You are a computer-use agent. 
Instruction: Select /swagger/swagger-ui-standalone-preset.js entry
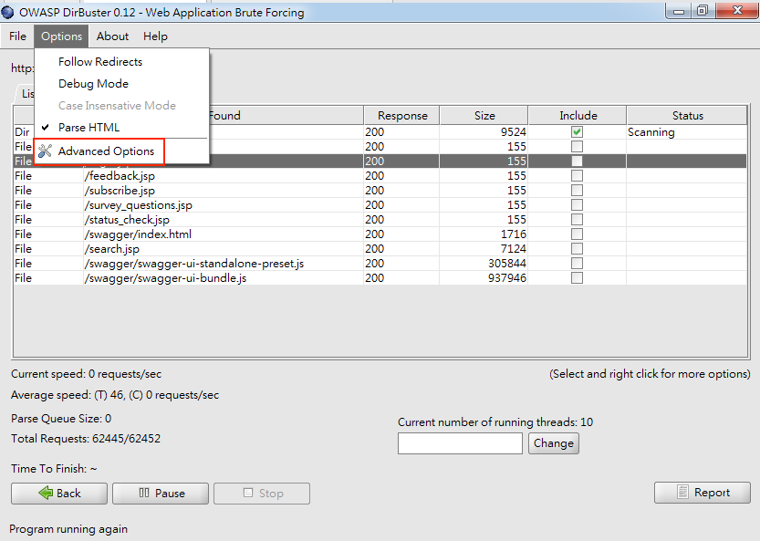[x=380, y=263]
